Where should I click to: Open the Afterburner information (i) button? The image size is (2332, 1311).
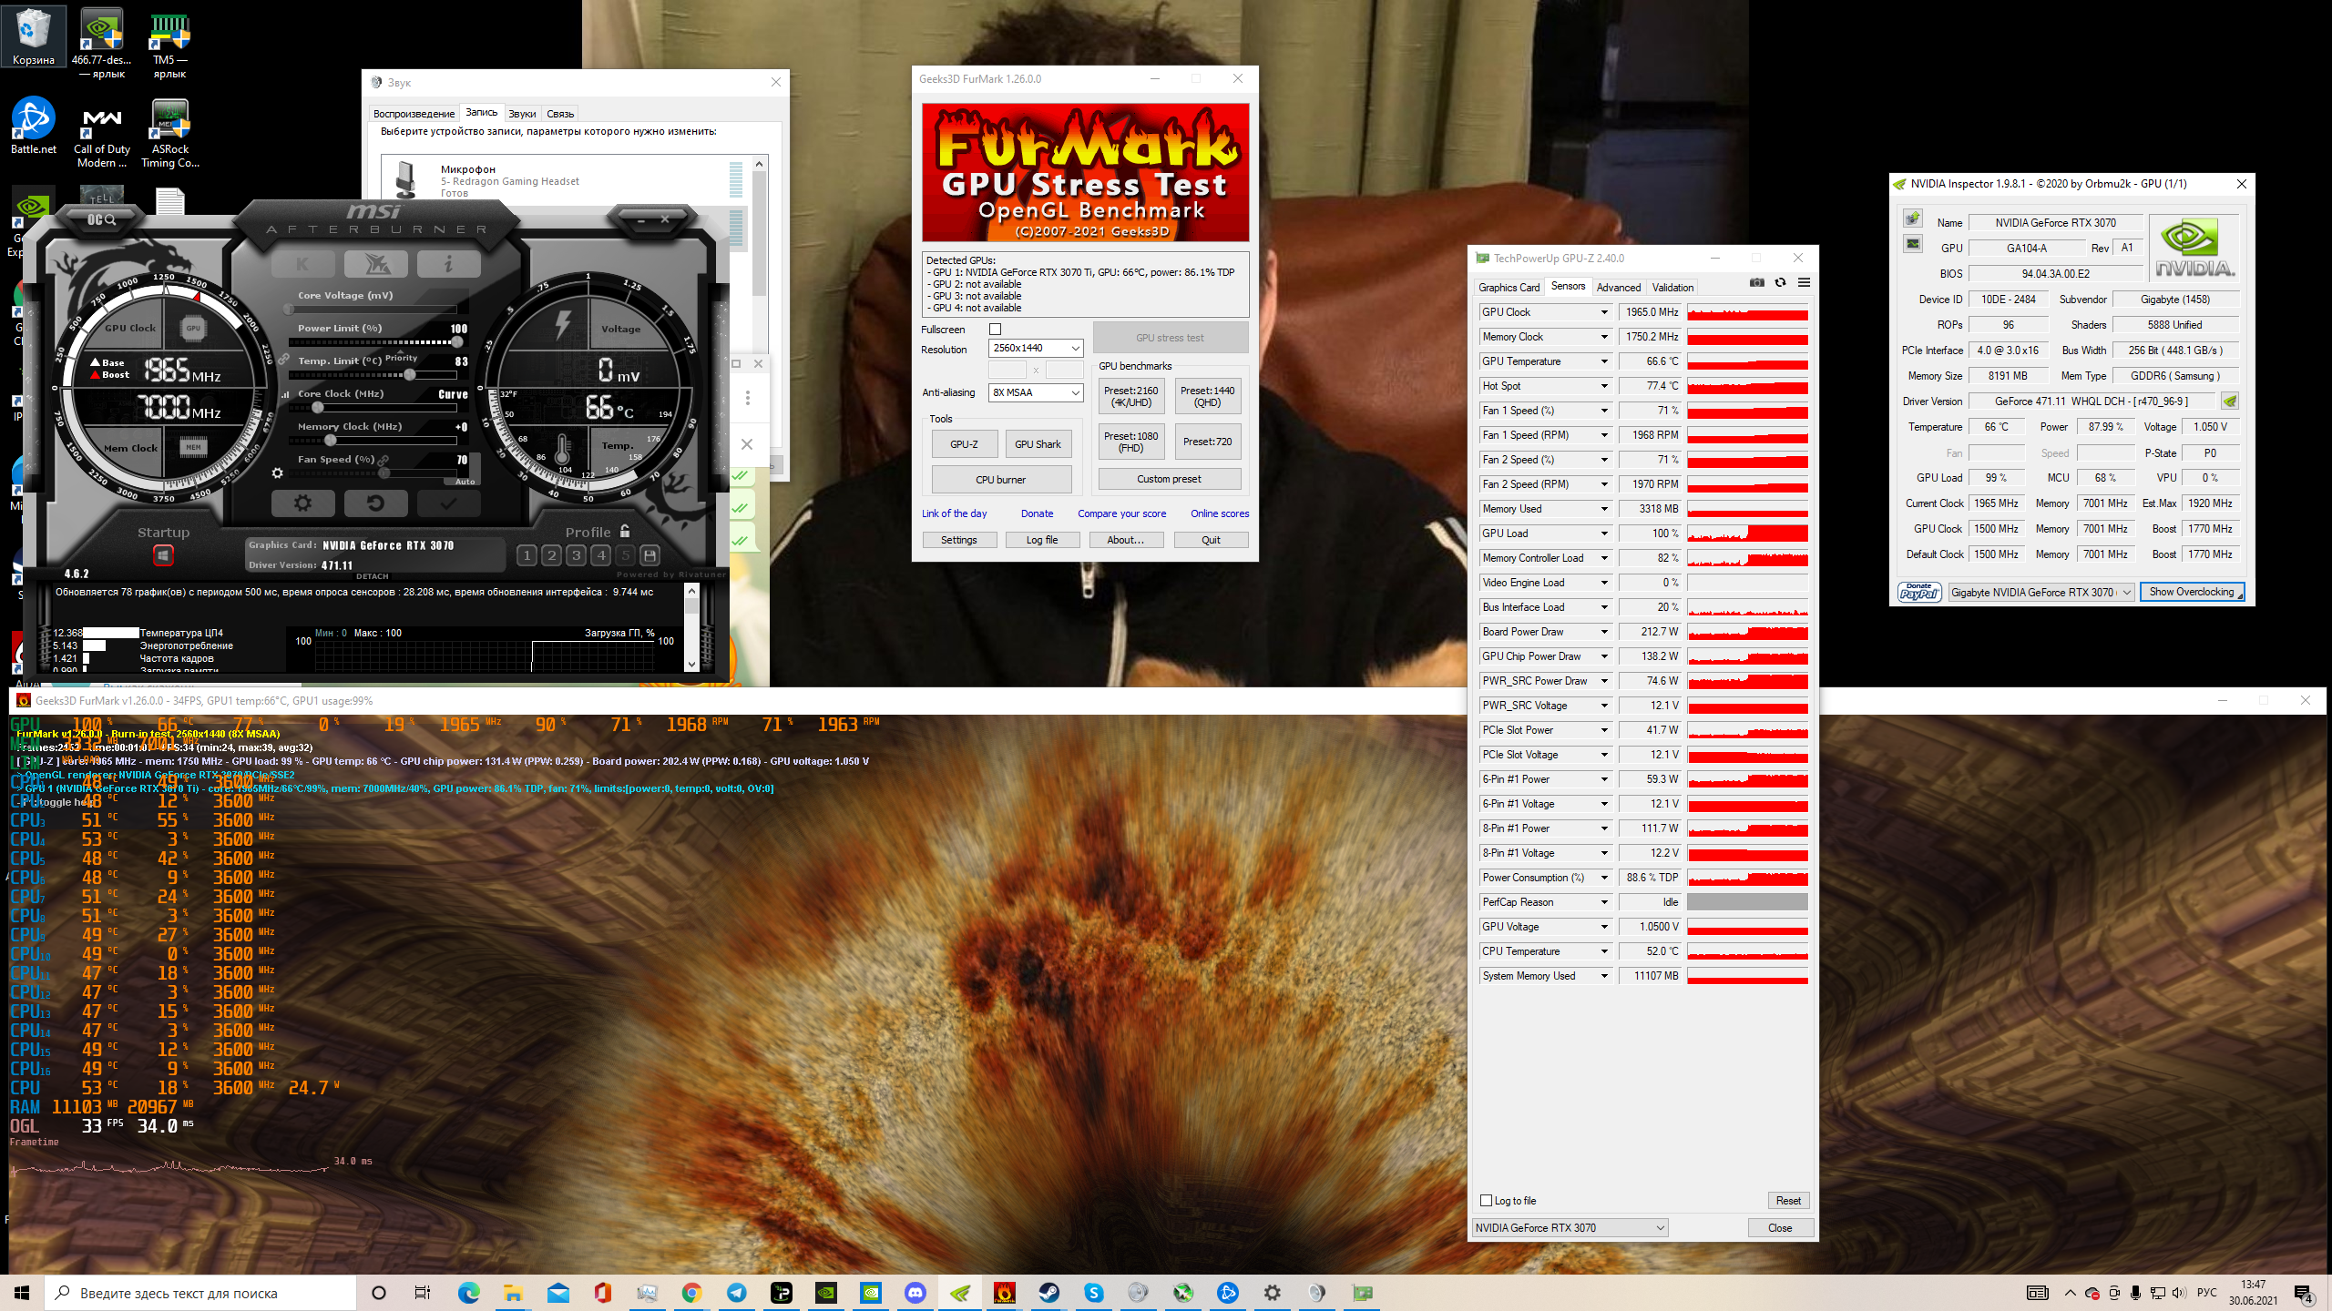click(x=448, y=264)
